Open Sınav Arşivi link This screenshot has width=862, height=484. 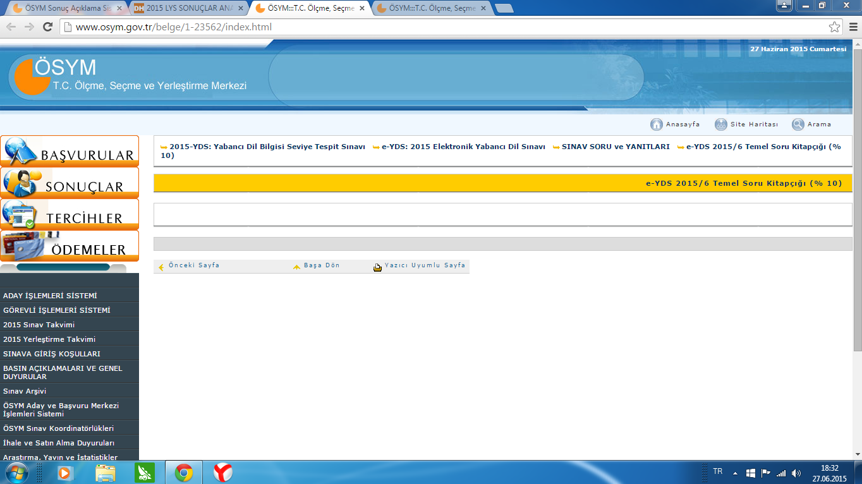(x=25, y=391)
